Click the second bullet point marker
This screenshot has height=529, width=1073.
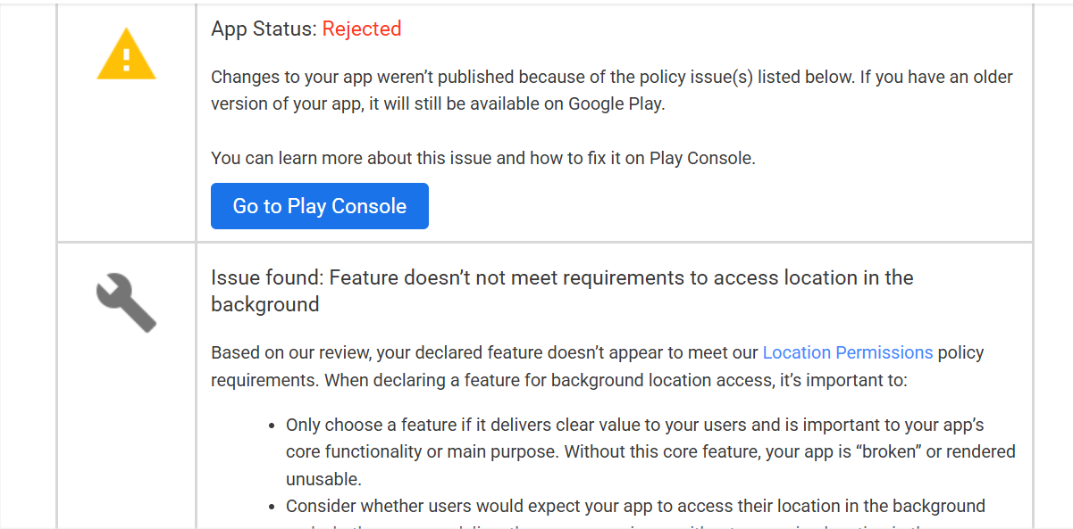coord(272,507)
